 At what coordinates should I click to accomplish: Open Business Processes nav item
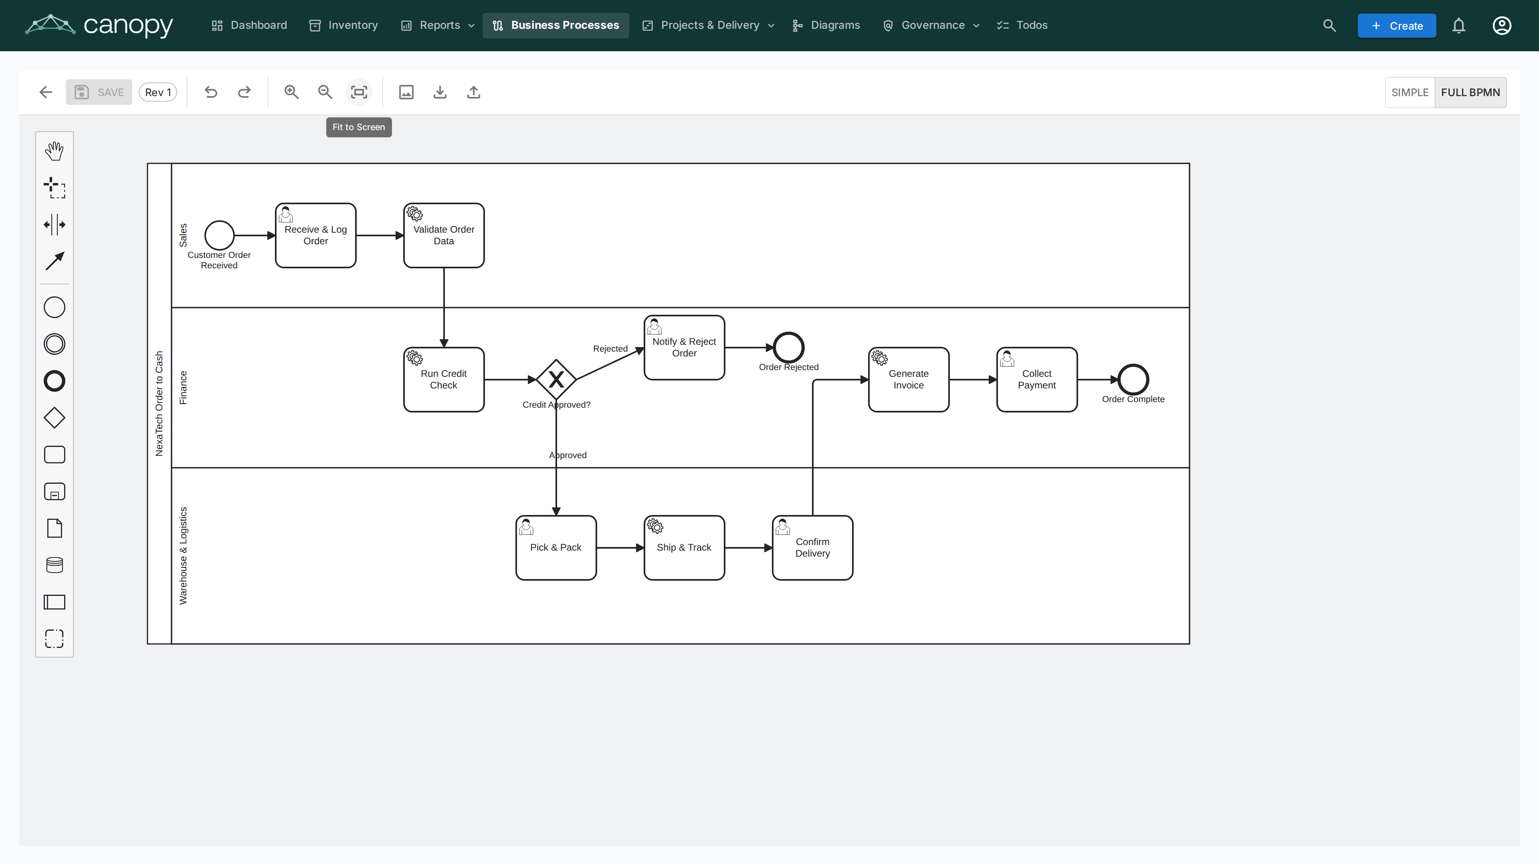pyautogui.click(x=555, y=26)
